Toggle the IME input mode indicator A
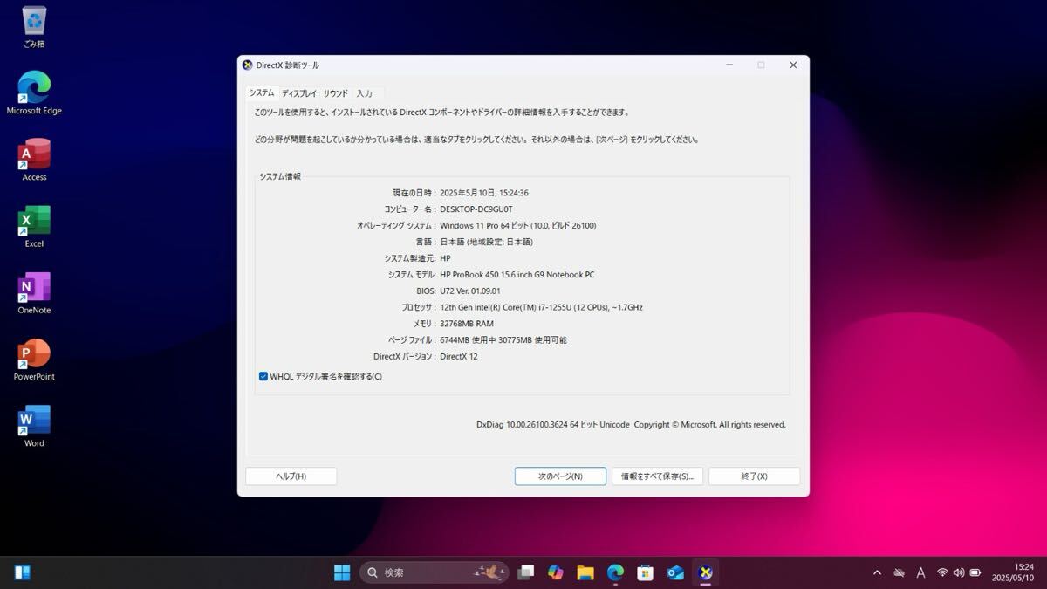 920,572
